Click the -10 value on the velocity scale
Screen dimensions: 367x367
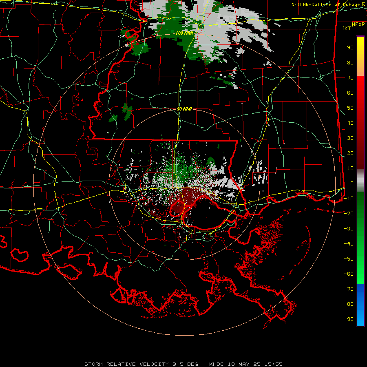tap(349, 199)
